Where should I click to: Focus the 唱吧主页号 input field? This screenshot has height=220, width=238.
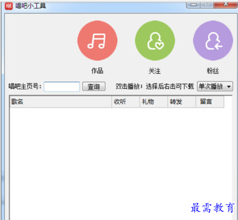click(x=62, y=87)
